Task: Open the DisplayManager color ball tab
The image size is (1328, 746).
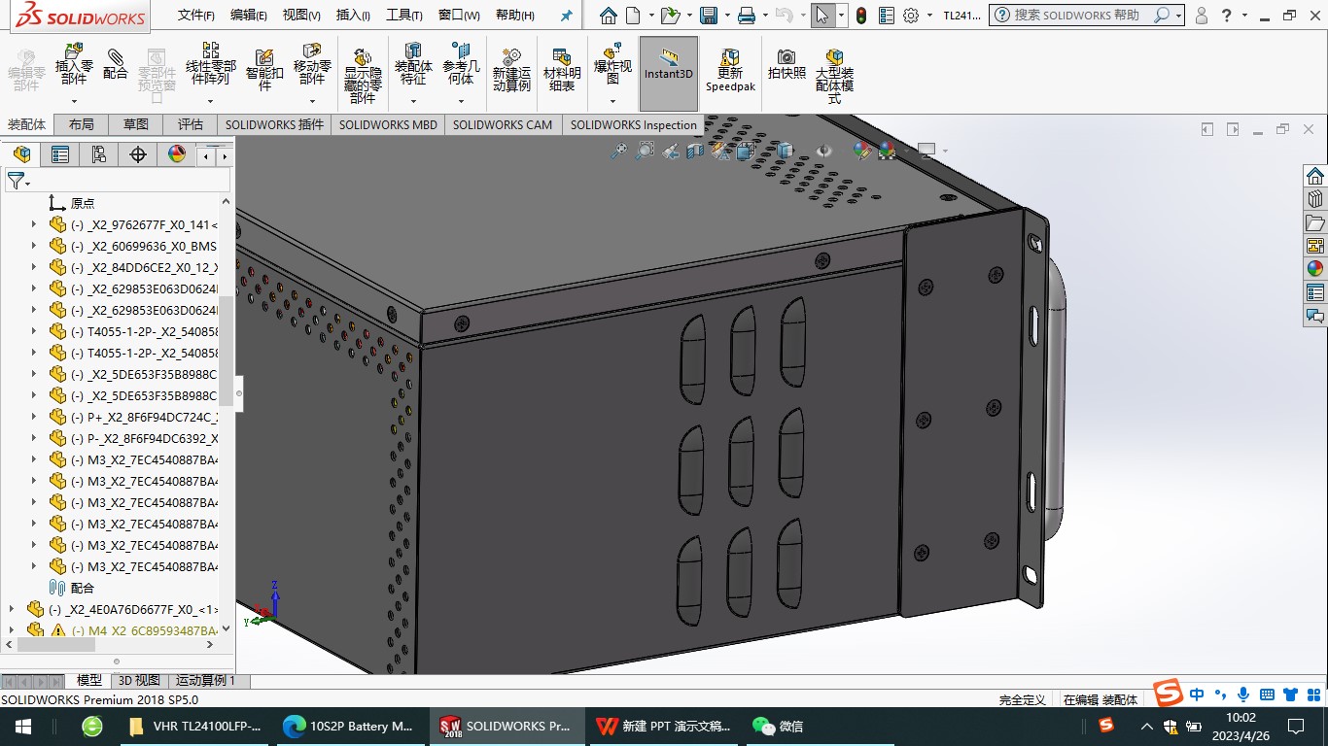Action: point(177,154)
